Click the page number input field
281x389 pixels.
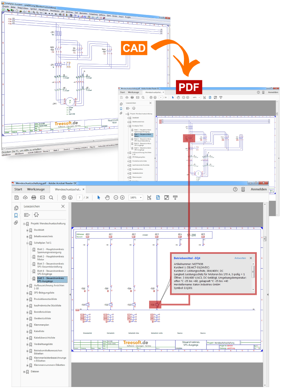tap(79, 197)
